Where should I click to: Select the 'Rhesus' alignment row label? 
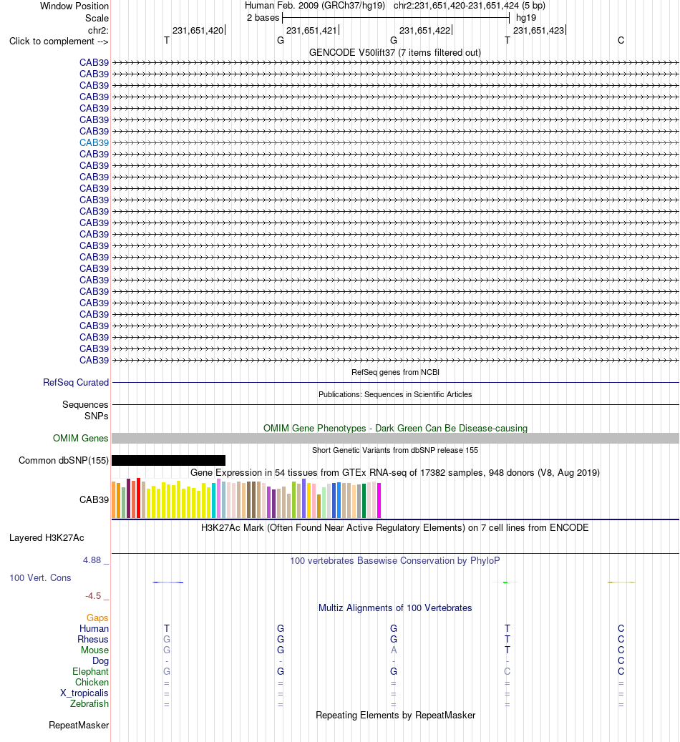(93, 640)
